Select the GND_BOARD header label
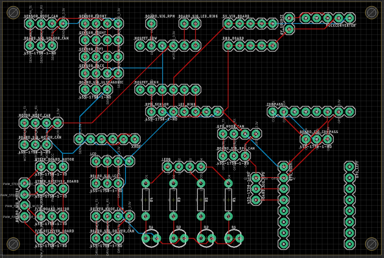Screen dimensions: 384x258 pos(233,38)
